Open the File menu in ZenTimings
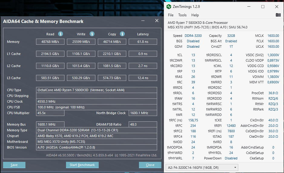The width and height of the screenshot is (284, 173). pyautogui.click(x=171, y=15)
